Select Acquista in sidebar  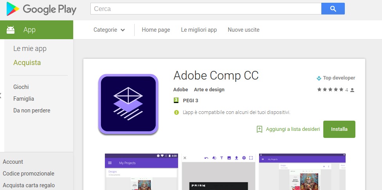tap(27, 63)
